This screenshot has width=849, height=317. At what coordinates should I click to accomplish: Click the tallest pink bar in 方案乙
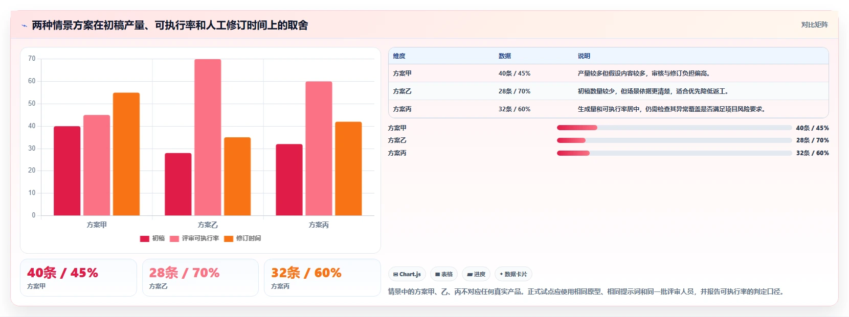coord(208,137)
